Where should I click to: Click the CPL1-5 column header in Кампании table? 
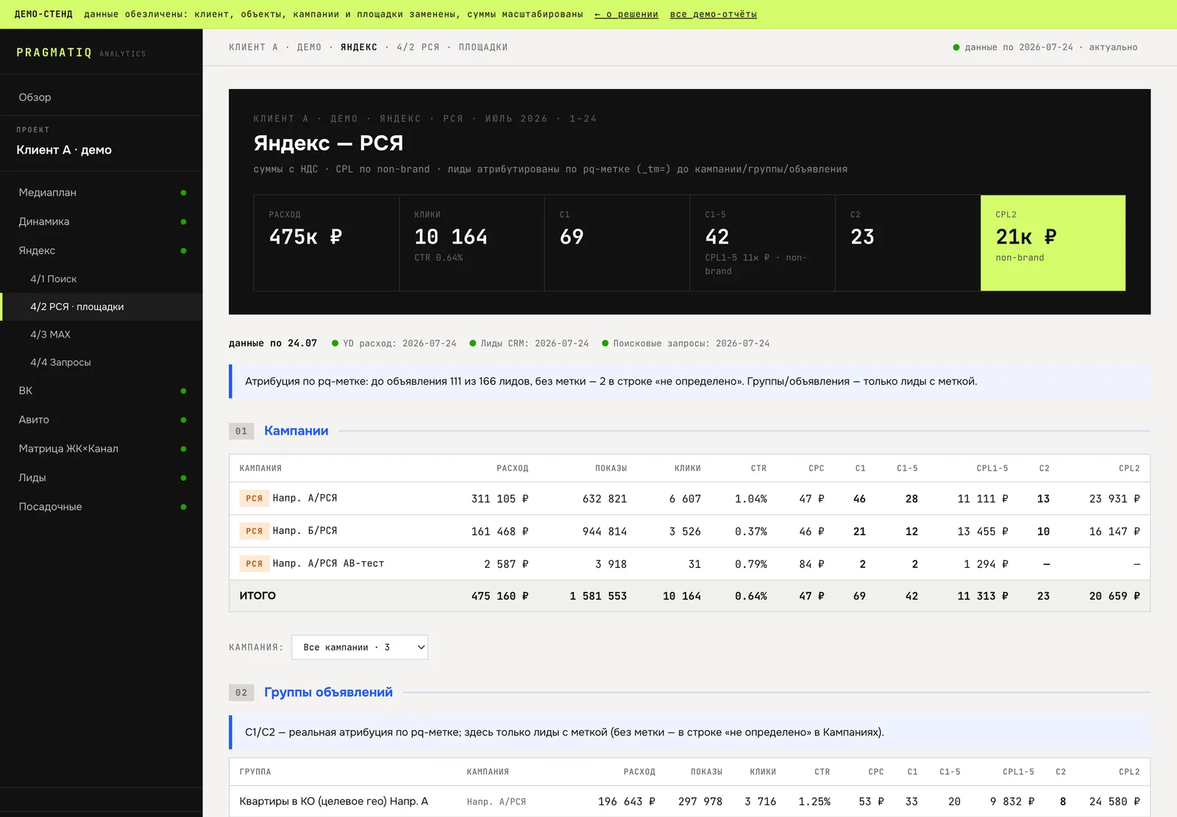tap(992, 468)
